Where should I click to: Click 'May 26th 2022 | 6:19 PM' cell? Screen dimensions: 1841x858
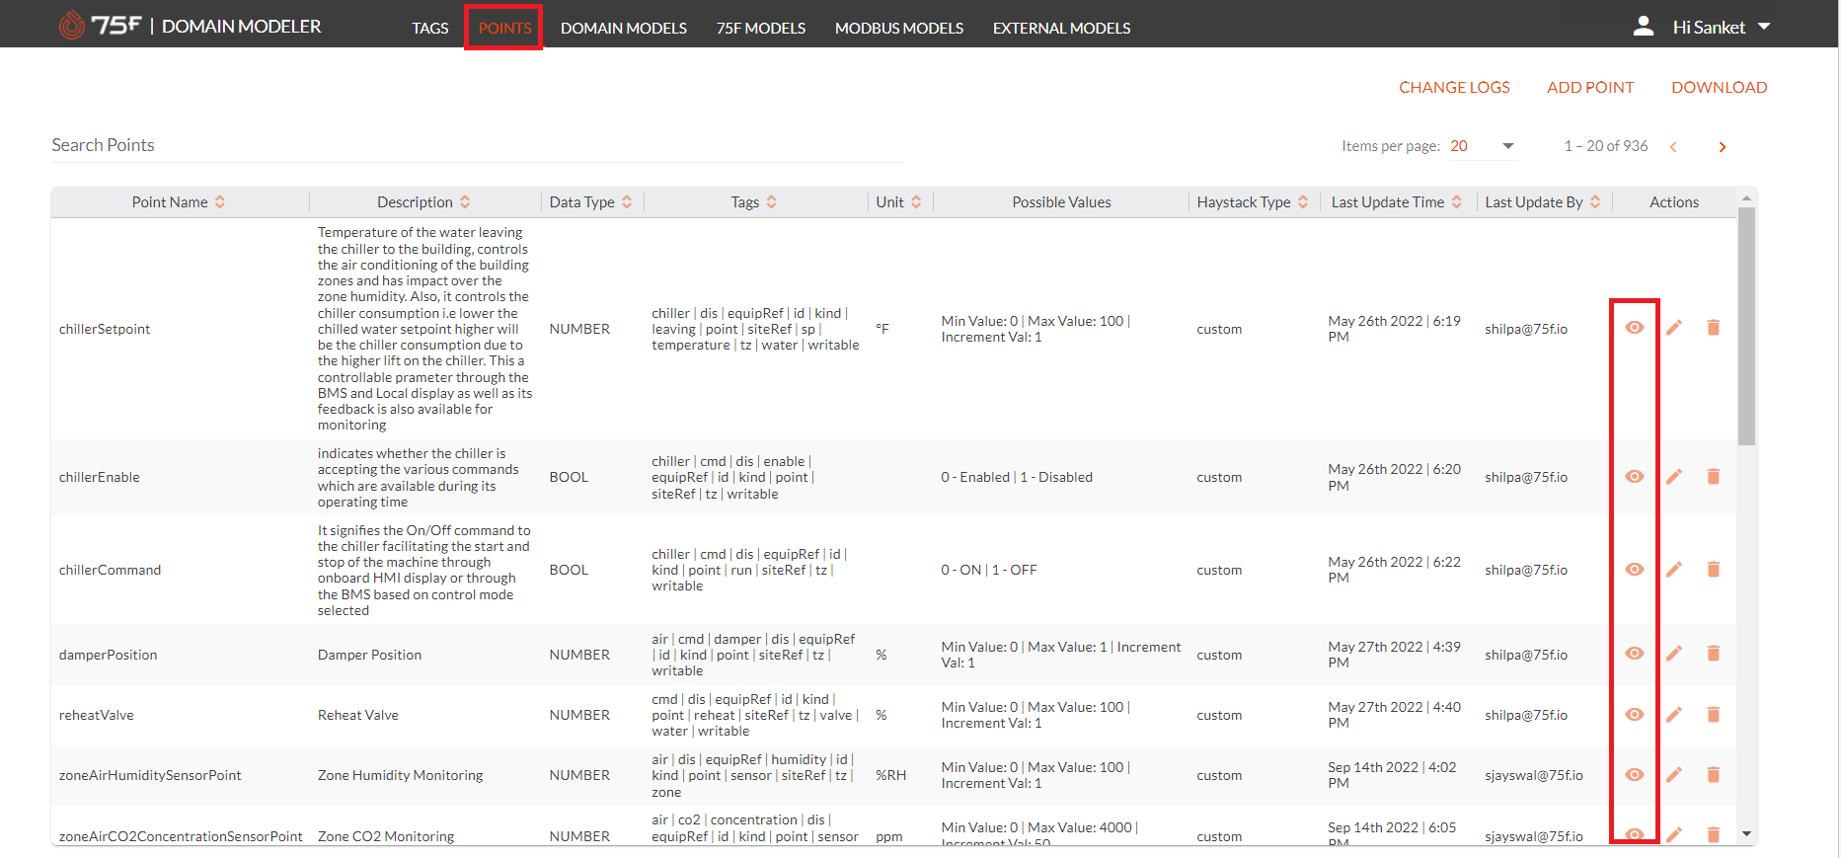pyautogui.click(x=1395, y=329)
